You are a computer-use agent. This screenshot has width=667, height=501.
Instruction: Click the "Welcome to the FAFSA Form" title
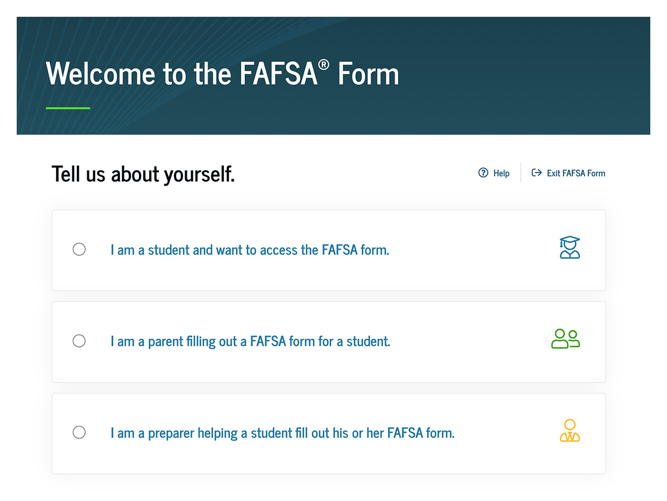222,74
